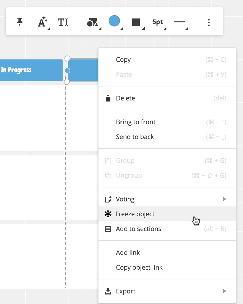The width and height of the screenshot is (243, 304).
Task: Click the three-dot more options icon
Action: point(209,22)
